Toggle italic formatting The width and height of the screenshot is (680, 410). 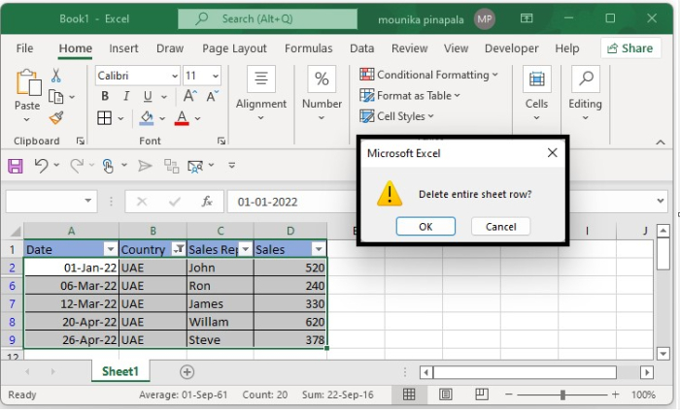(126, 96)
